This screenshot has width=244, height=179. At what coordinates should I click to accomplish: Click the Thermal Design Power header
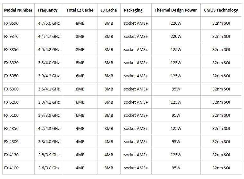(175, 10)
